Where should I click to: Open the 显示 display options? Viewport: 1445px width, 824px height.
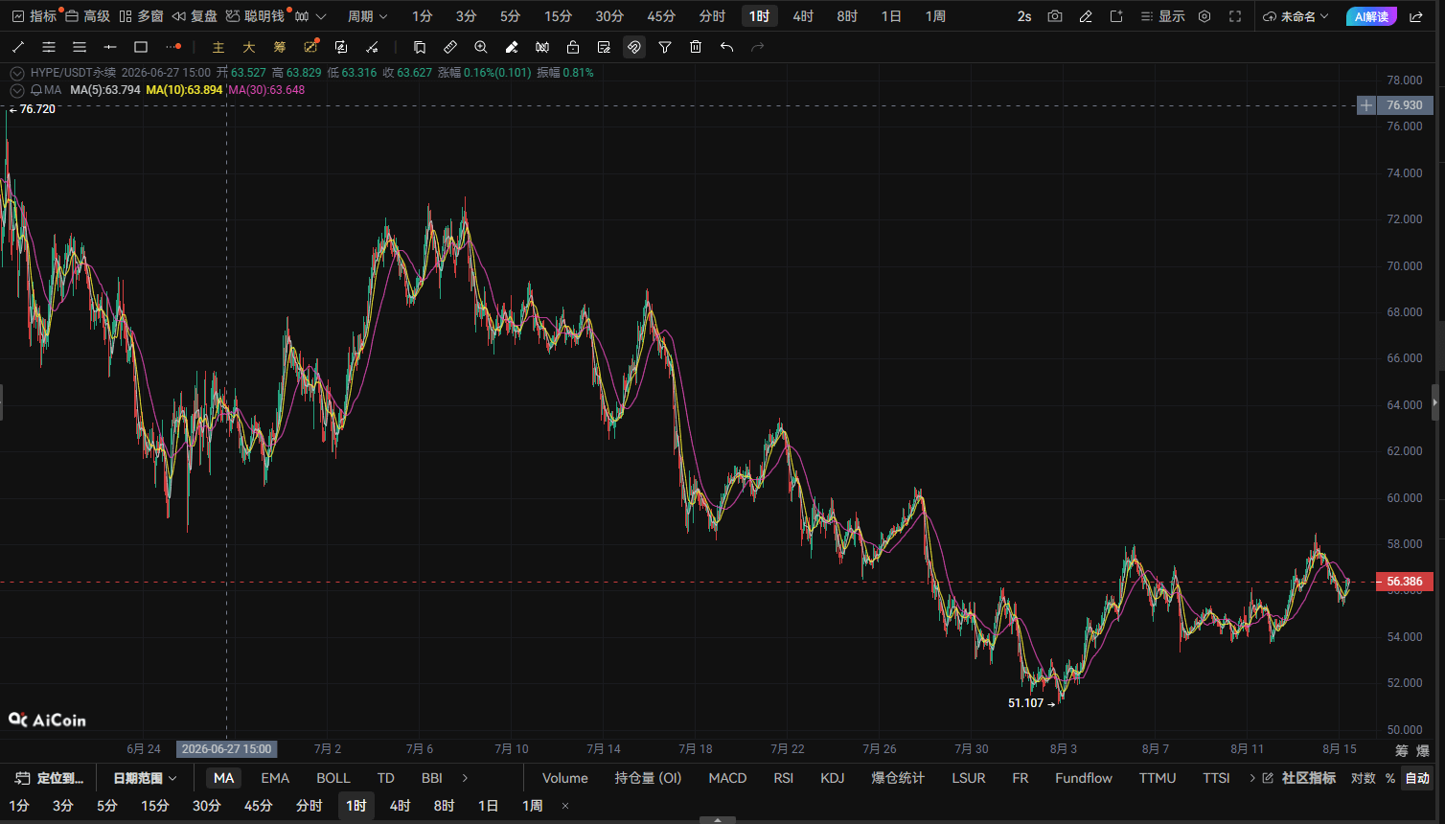click(x=1162, y=16)
